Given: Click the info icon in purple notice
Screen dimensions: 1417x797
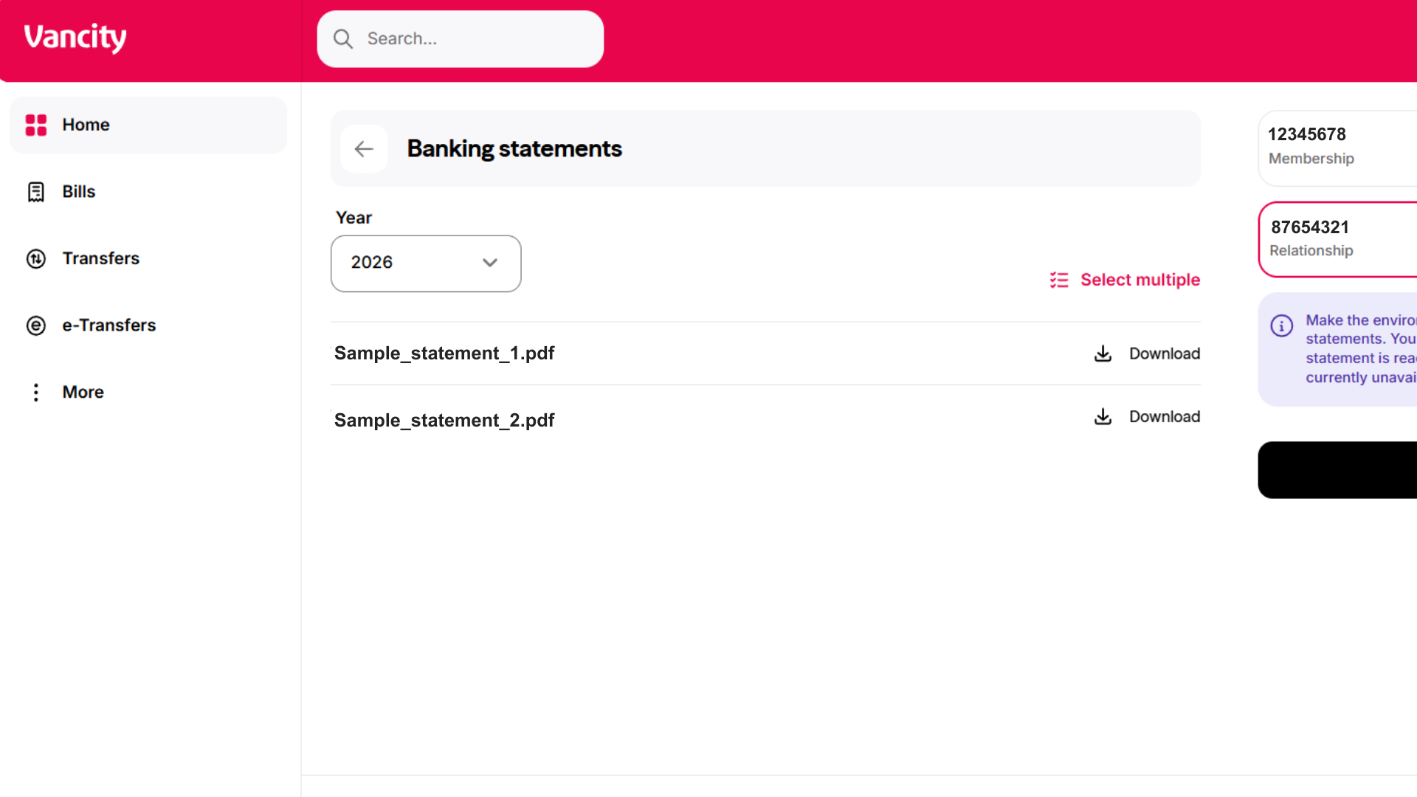Looking at the screenshot, I should pos(1281,325).
